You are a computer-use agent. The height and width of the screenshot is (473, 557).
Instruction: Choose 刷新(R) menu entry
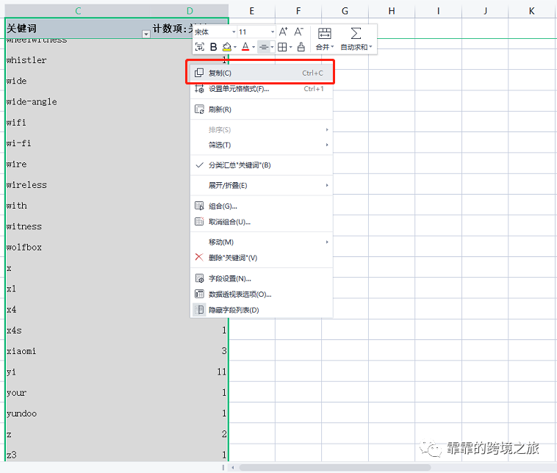click(x=262, y=109)
